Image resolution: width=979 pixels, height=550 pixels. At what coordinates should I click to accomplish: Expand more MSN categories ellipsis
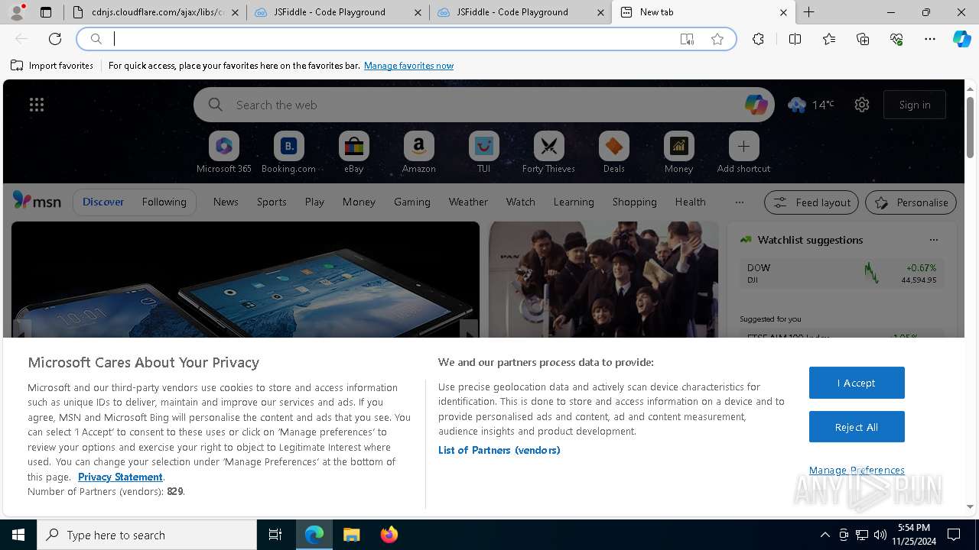[x=739, y=202]
